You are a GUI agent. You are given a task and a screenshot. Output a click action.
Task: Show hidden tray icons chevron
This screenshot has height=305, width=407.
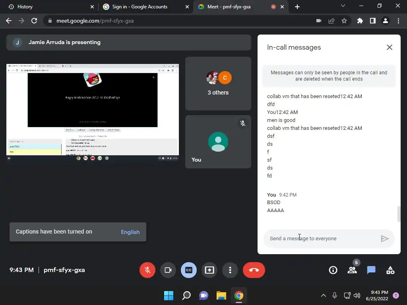tap(324, 295)
